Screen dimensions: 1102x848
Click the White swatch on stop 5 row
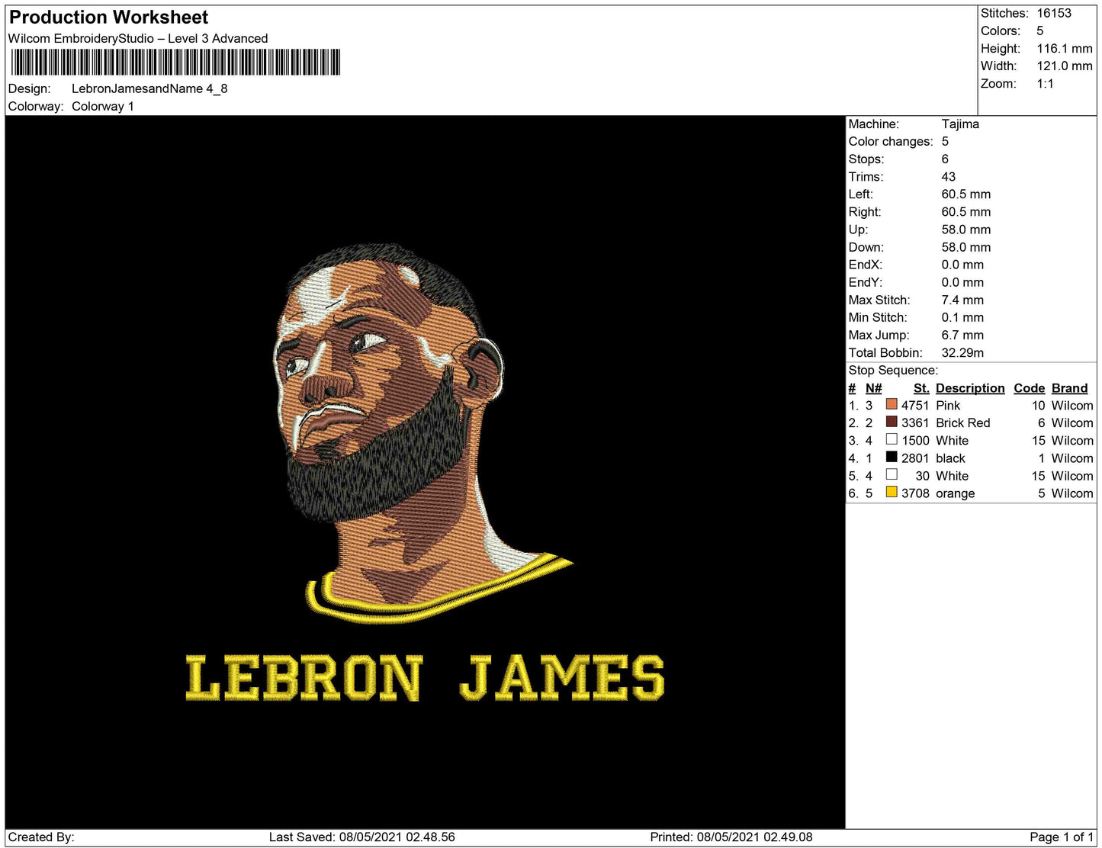[892, 475]
